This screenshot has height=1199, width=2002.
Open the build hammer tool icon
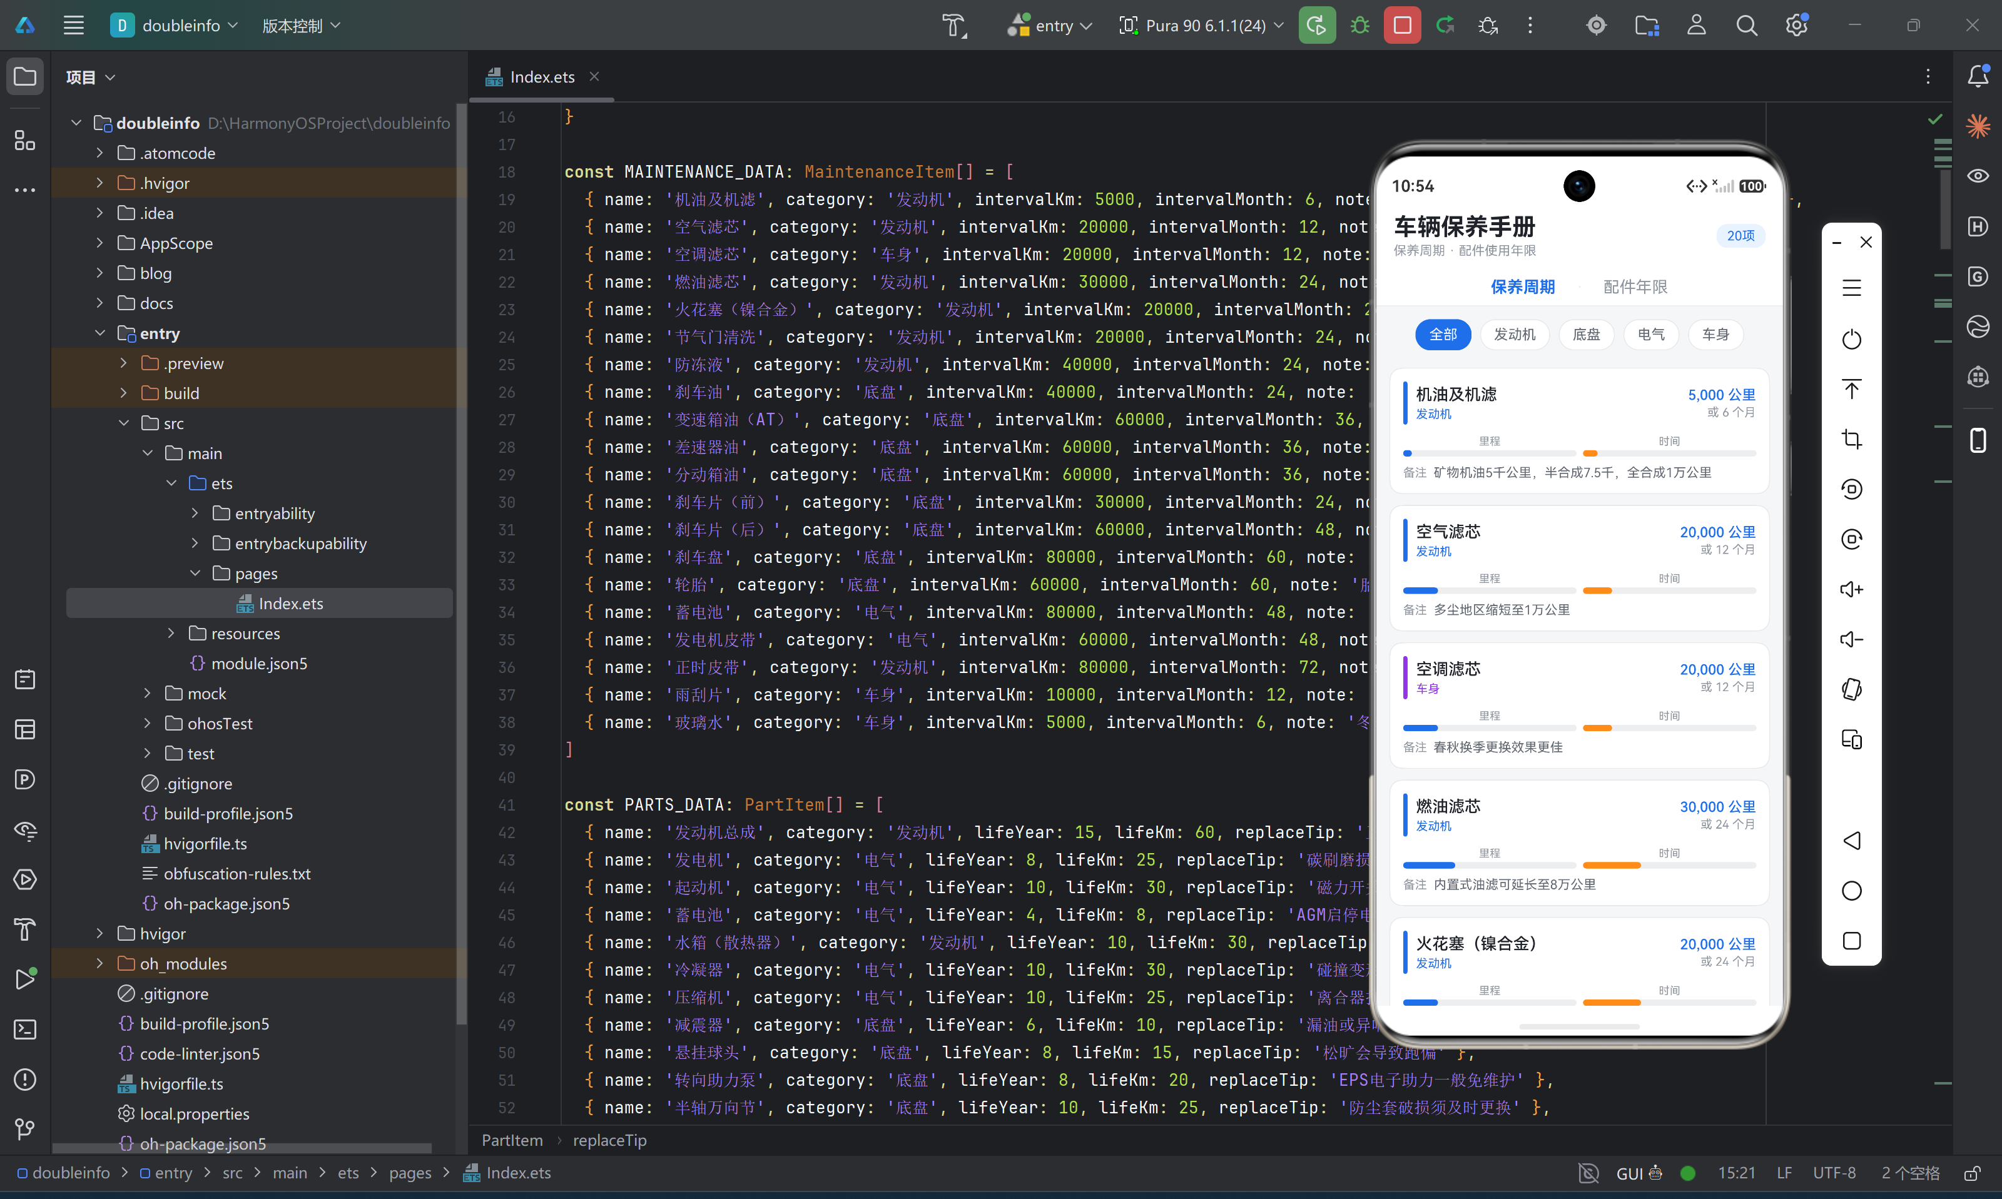[954, 25]
